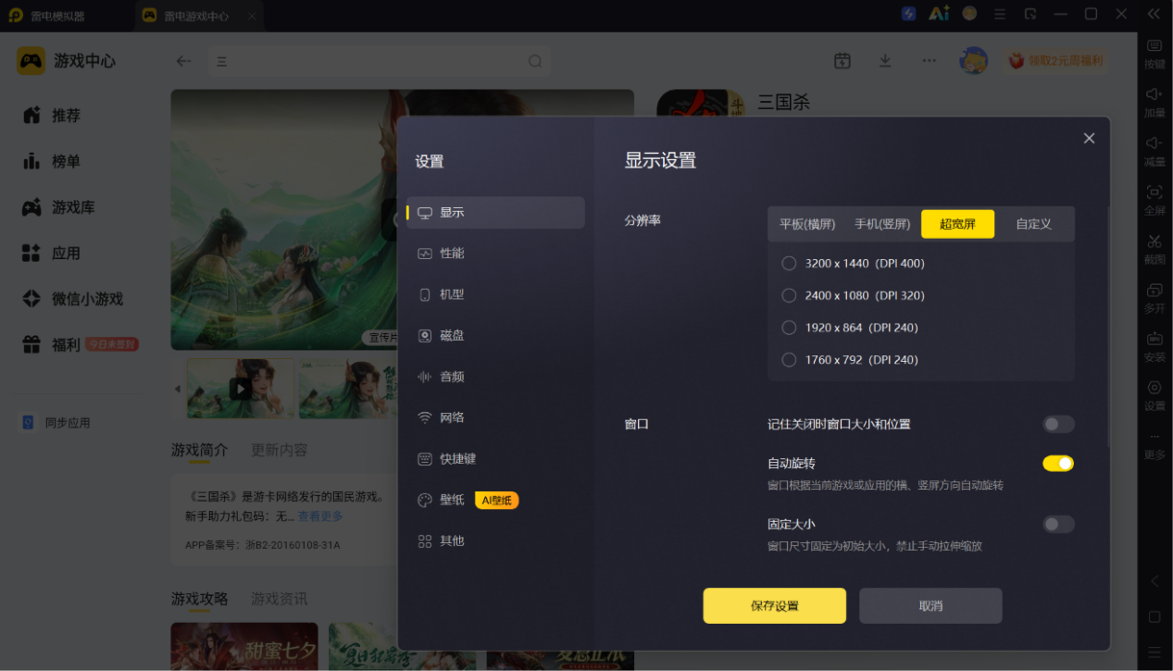Viewport: 1173px width, 671px height.
Task: Click 设置 gear in right toolbar
Action: tap(1154, 395)
